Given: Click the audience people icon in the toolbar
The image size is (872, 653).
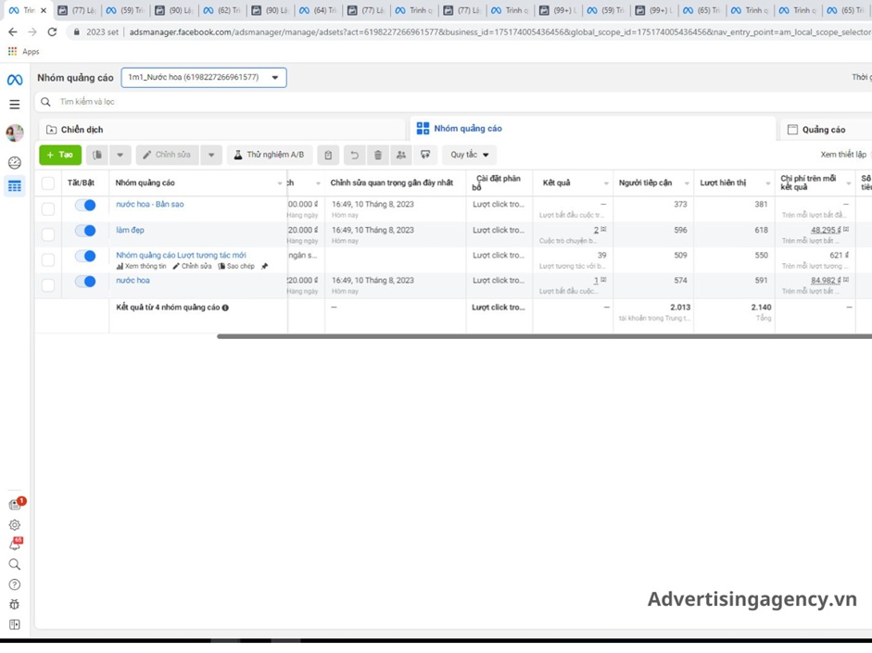Looking at the screenshot, I should 401,155.
